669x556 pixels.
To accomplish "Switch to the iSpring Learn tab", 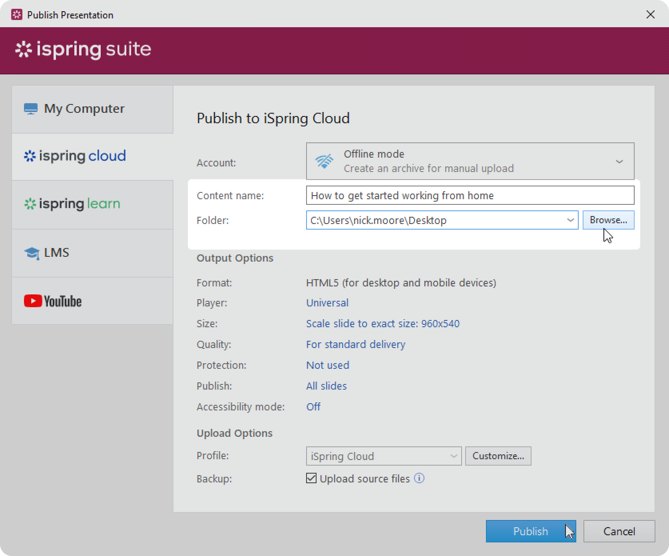I will pyautogui.click(x=92, y=204).
